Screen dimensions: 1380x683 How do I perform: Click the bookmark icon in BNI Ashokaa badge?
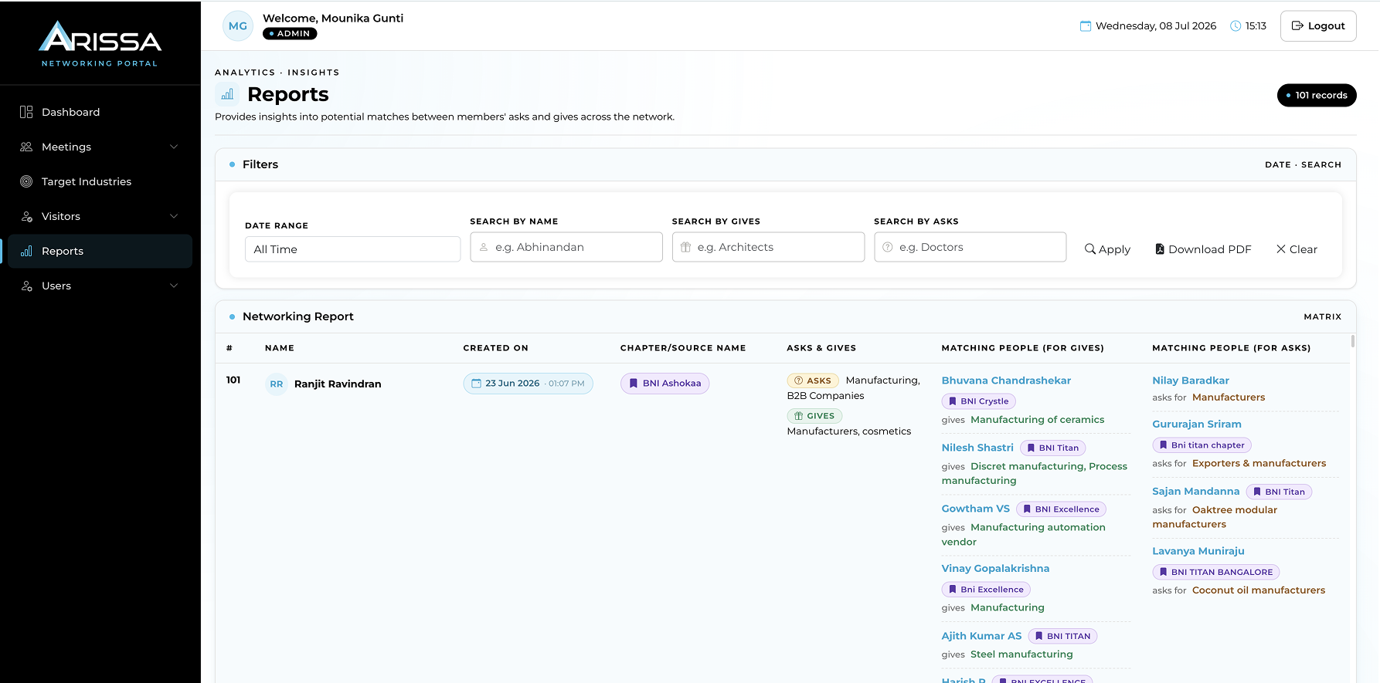tap(634, 384)
